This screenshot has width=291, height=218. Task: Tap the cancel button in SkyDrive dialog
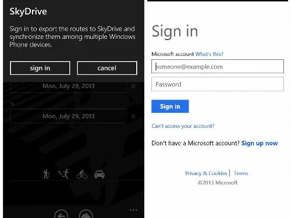[x=107, y=68]
